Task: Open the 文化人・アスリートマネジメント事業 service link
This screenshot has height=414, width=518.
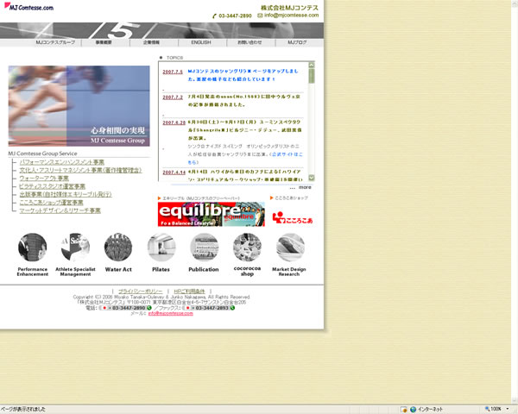Action: click(80, 170)
